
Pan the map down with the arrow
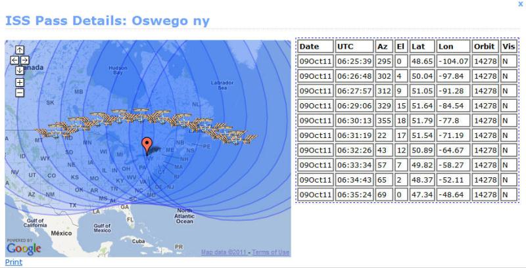click(20, 70)
